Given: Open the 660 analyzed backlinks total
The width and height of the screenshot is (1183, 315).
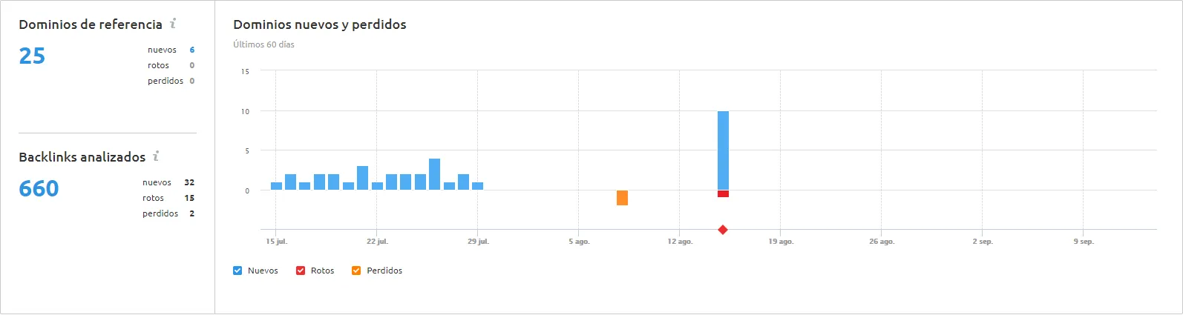Looking at the screenshot, I should point(39,189).
